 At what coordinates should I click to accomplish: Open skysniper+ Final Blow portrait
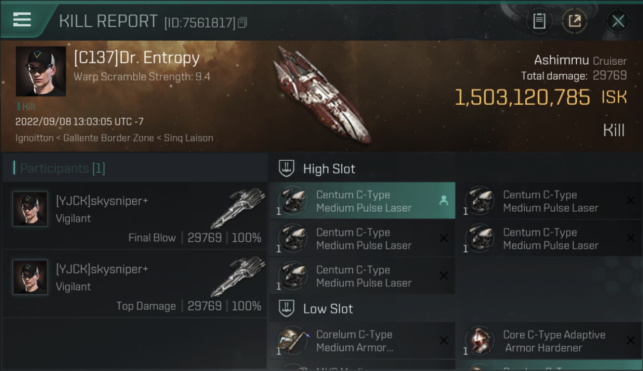tap(30, 209)
